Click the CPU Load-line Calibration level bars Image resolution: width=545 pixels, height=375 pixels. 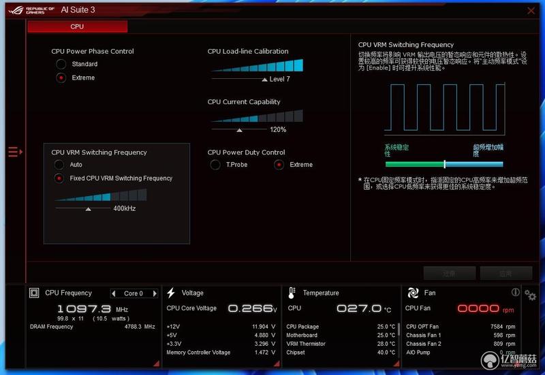coord(258,65)
